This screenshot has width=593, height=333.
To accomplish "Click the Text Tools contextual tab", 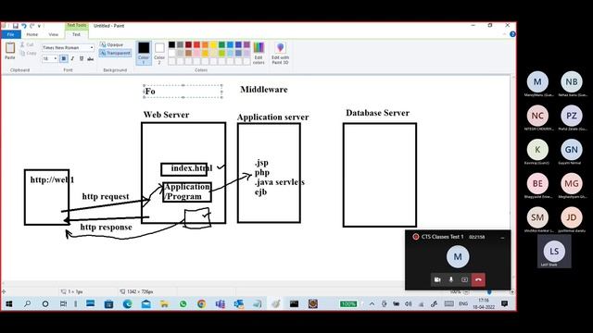I will tap(76, 25).
